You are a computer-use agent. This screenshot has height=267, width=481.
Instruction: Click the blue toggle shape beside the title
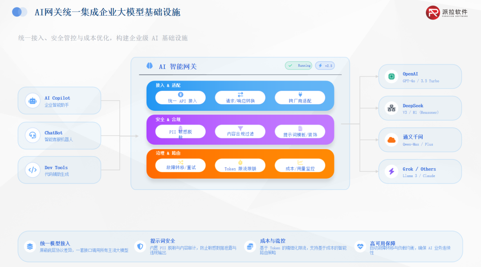(20, 12)
